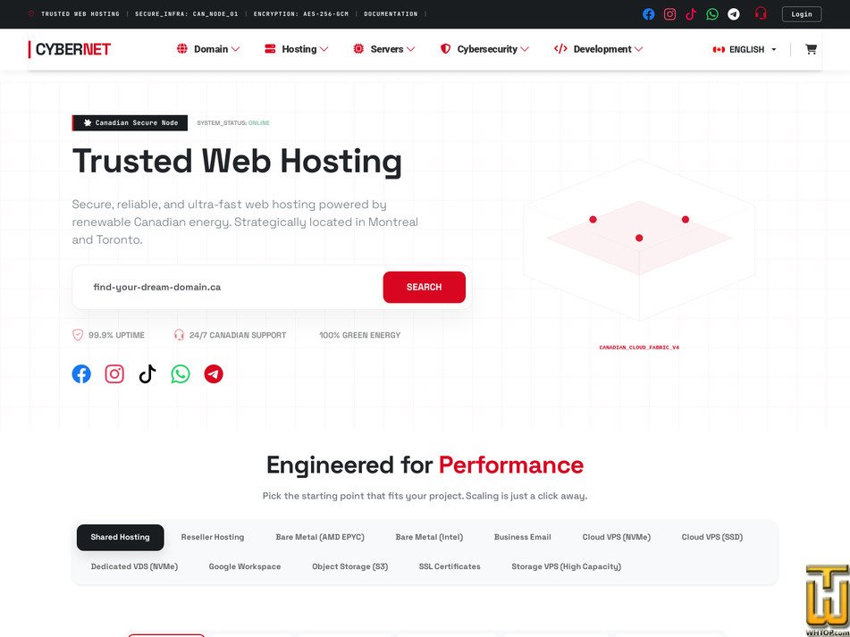Switch to Dedicated VDS (NVMe) tab

point(134,566)
